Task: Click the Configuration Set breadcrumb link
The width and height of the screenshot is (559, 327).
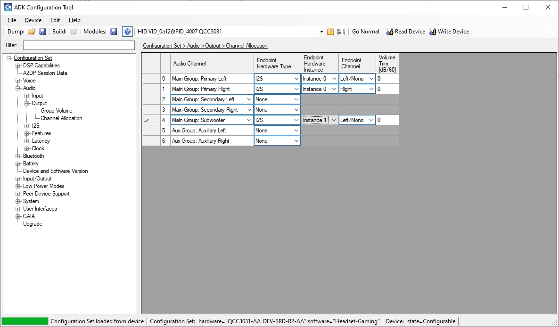Action: [162, 46]
